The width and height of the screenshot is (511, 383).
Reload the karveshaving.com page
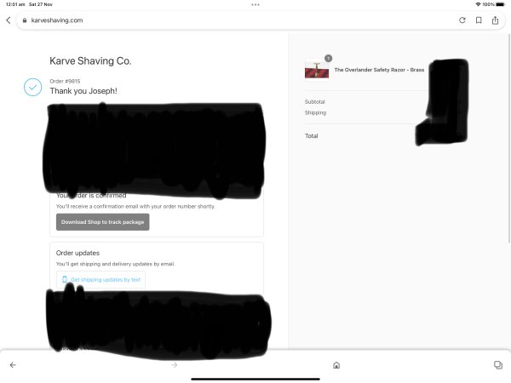462,20
